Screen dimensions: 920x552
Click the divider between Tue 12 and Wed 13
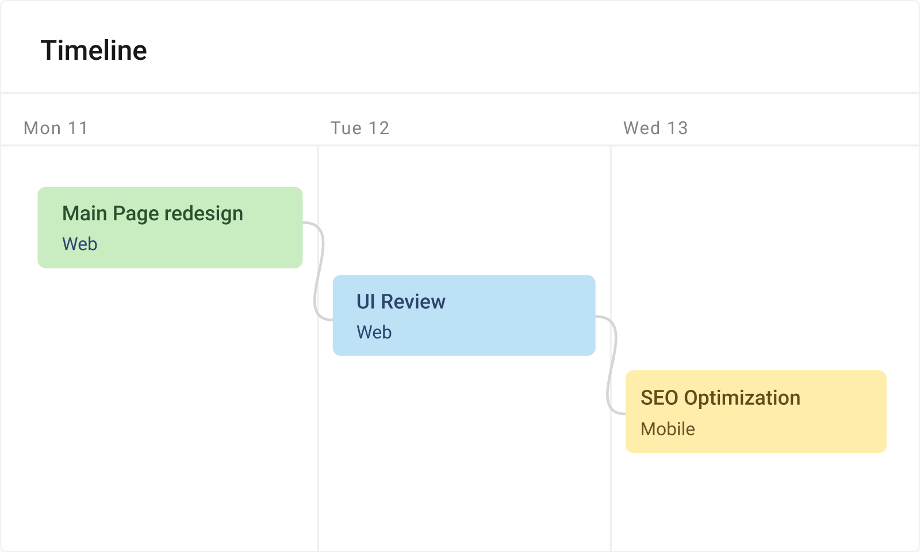coord(611,230)
